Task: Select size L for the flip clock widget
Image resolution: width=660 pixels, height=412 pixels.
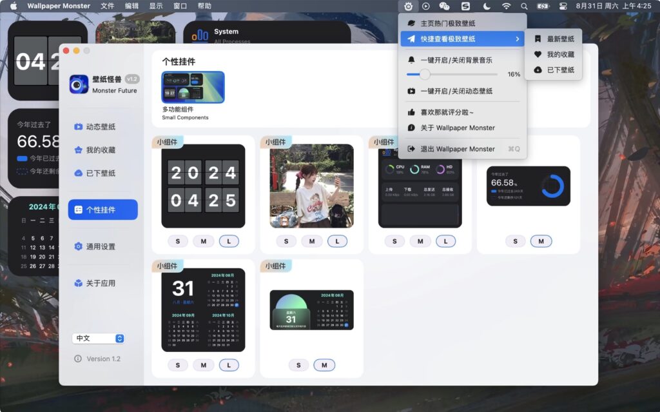Action: 229,240
